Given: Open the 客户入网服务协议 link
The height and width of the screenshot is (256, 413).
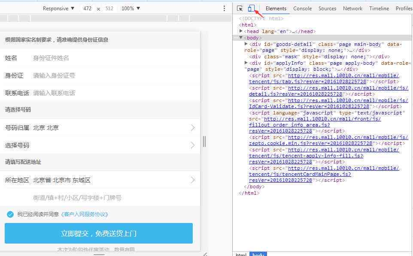Looking at the screenshot, I should 85,214.
